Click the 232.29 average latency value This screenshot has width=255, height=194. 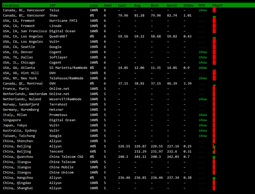click(140, 151)
